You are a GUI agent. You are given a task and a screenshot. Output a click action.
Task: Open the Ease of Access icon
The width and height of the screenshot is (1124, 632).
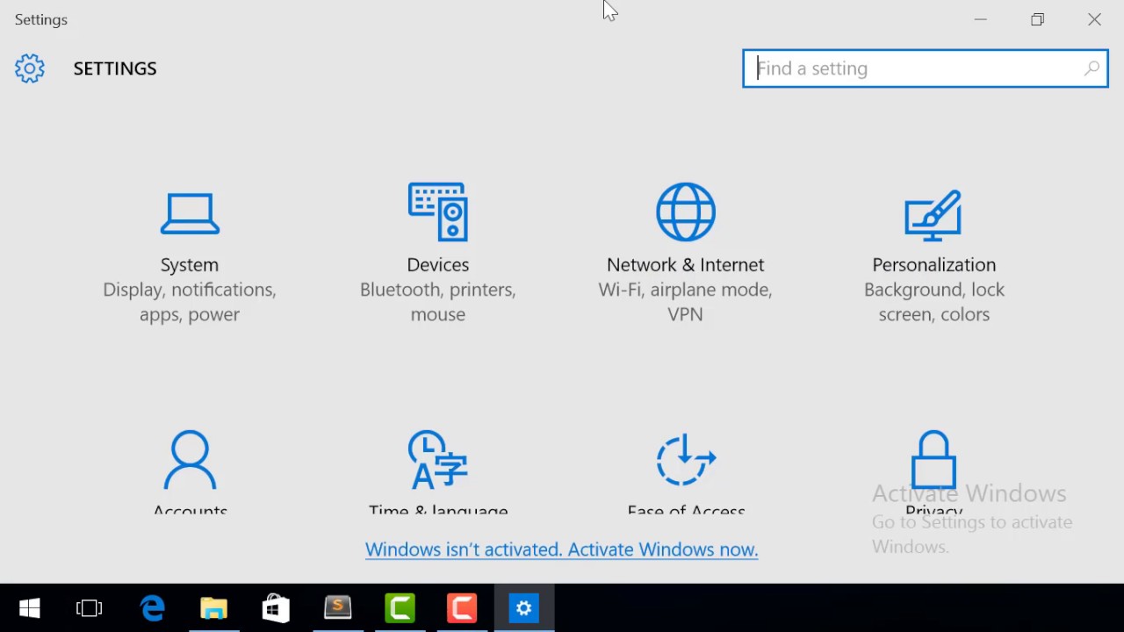point(686,459)
